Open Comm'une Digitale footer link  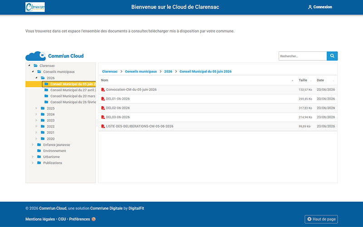[x=106, y=208]
